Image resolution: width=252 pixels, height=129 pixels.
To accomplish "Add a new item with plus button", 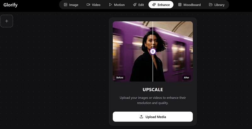I will (7, 21).
